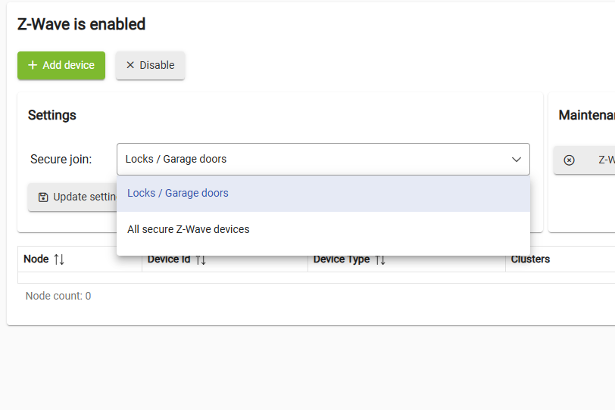Click the Disable button label
Screen dimensions: 615x410
click(157, 65)
